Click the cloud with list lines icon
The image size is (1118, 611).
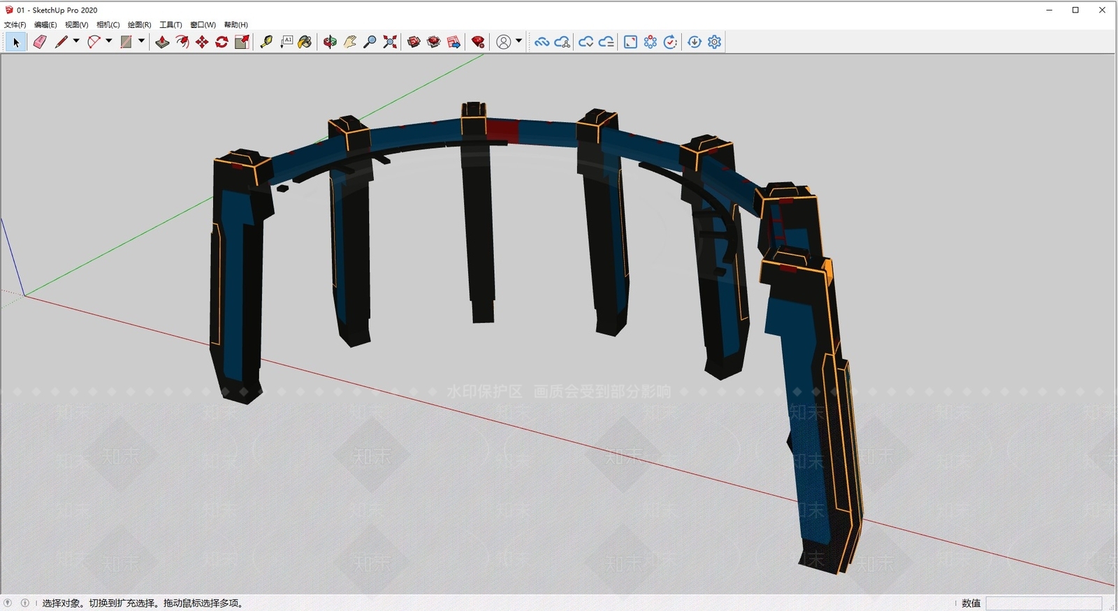click(606, 42)
